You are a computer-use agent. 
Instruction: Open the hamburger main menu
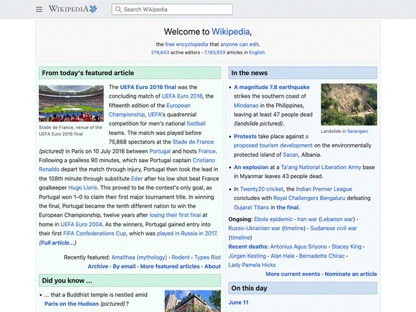click(x=39, y=9)
